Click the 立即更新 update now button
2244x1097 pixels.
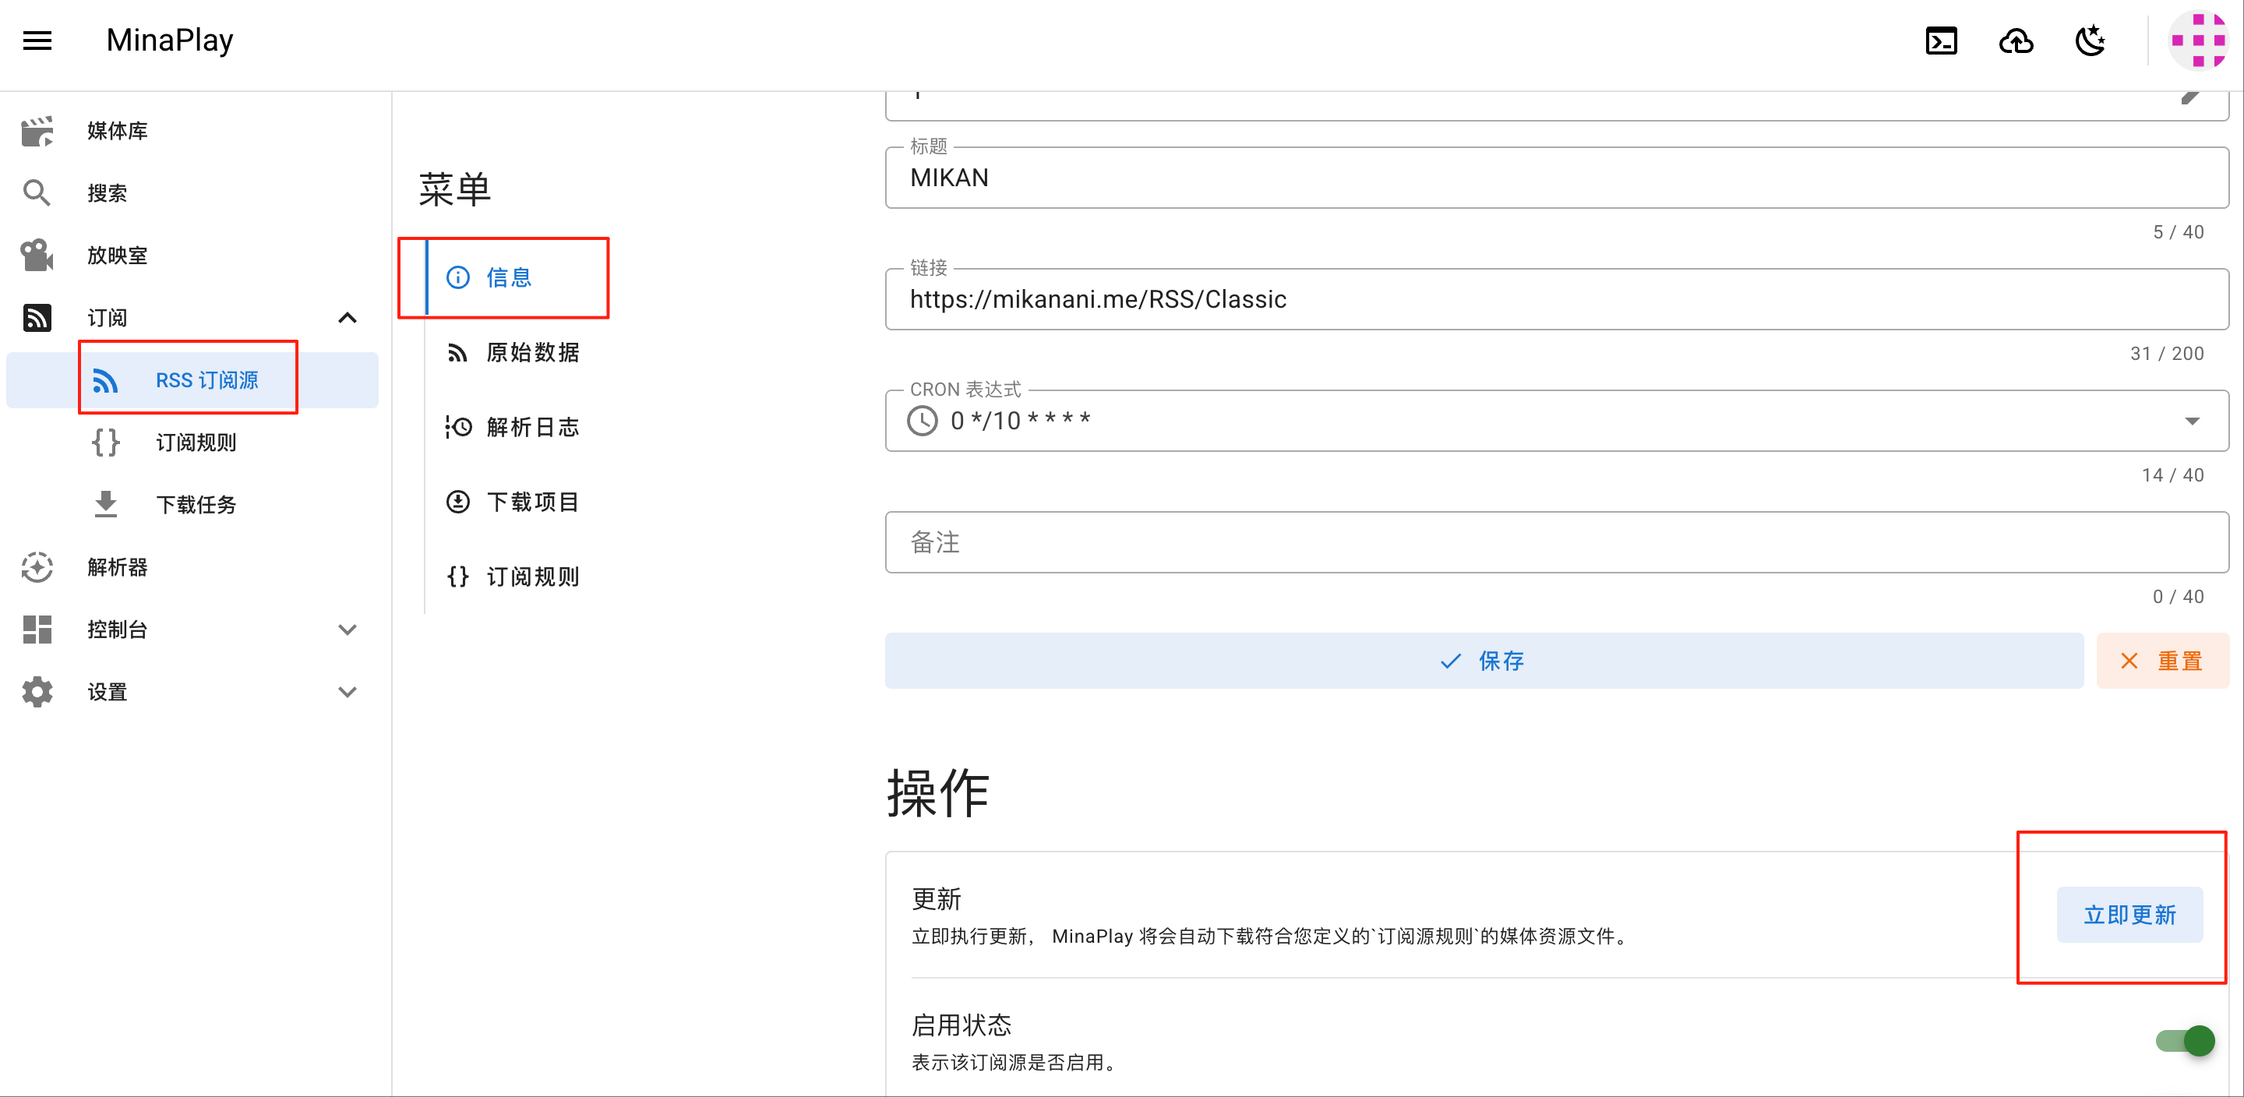click(2129, 915)
